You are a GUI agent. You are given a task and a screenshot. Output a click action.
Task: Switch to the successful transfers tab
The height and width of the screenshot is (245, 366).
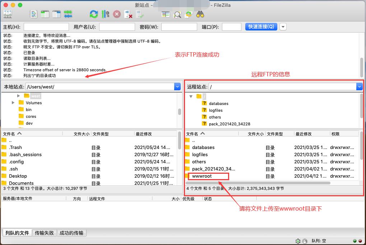[x=71, y=233]
